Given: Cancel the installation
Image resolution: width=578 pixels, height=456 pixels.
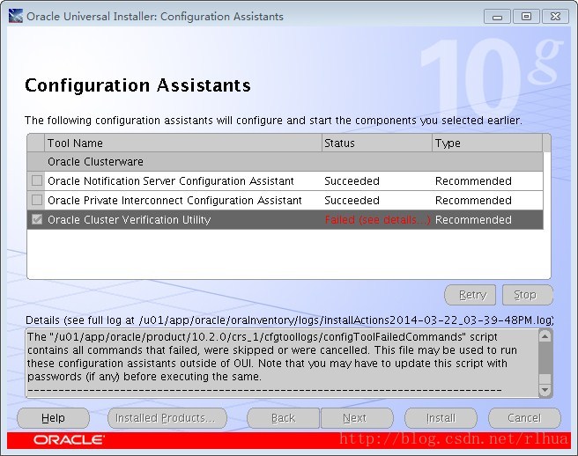Looking at the screenshot, I should point(524,418).
